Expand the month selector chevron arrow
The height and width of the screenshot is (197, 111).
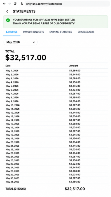tap(34, 42)
